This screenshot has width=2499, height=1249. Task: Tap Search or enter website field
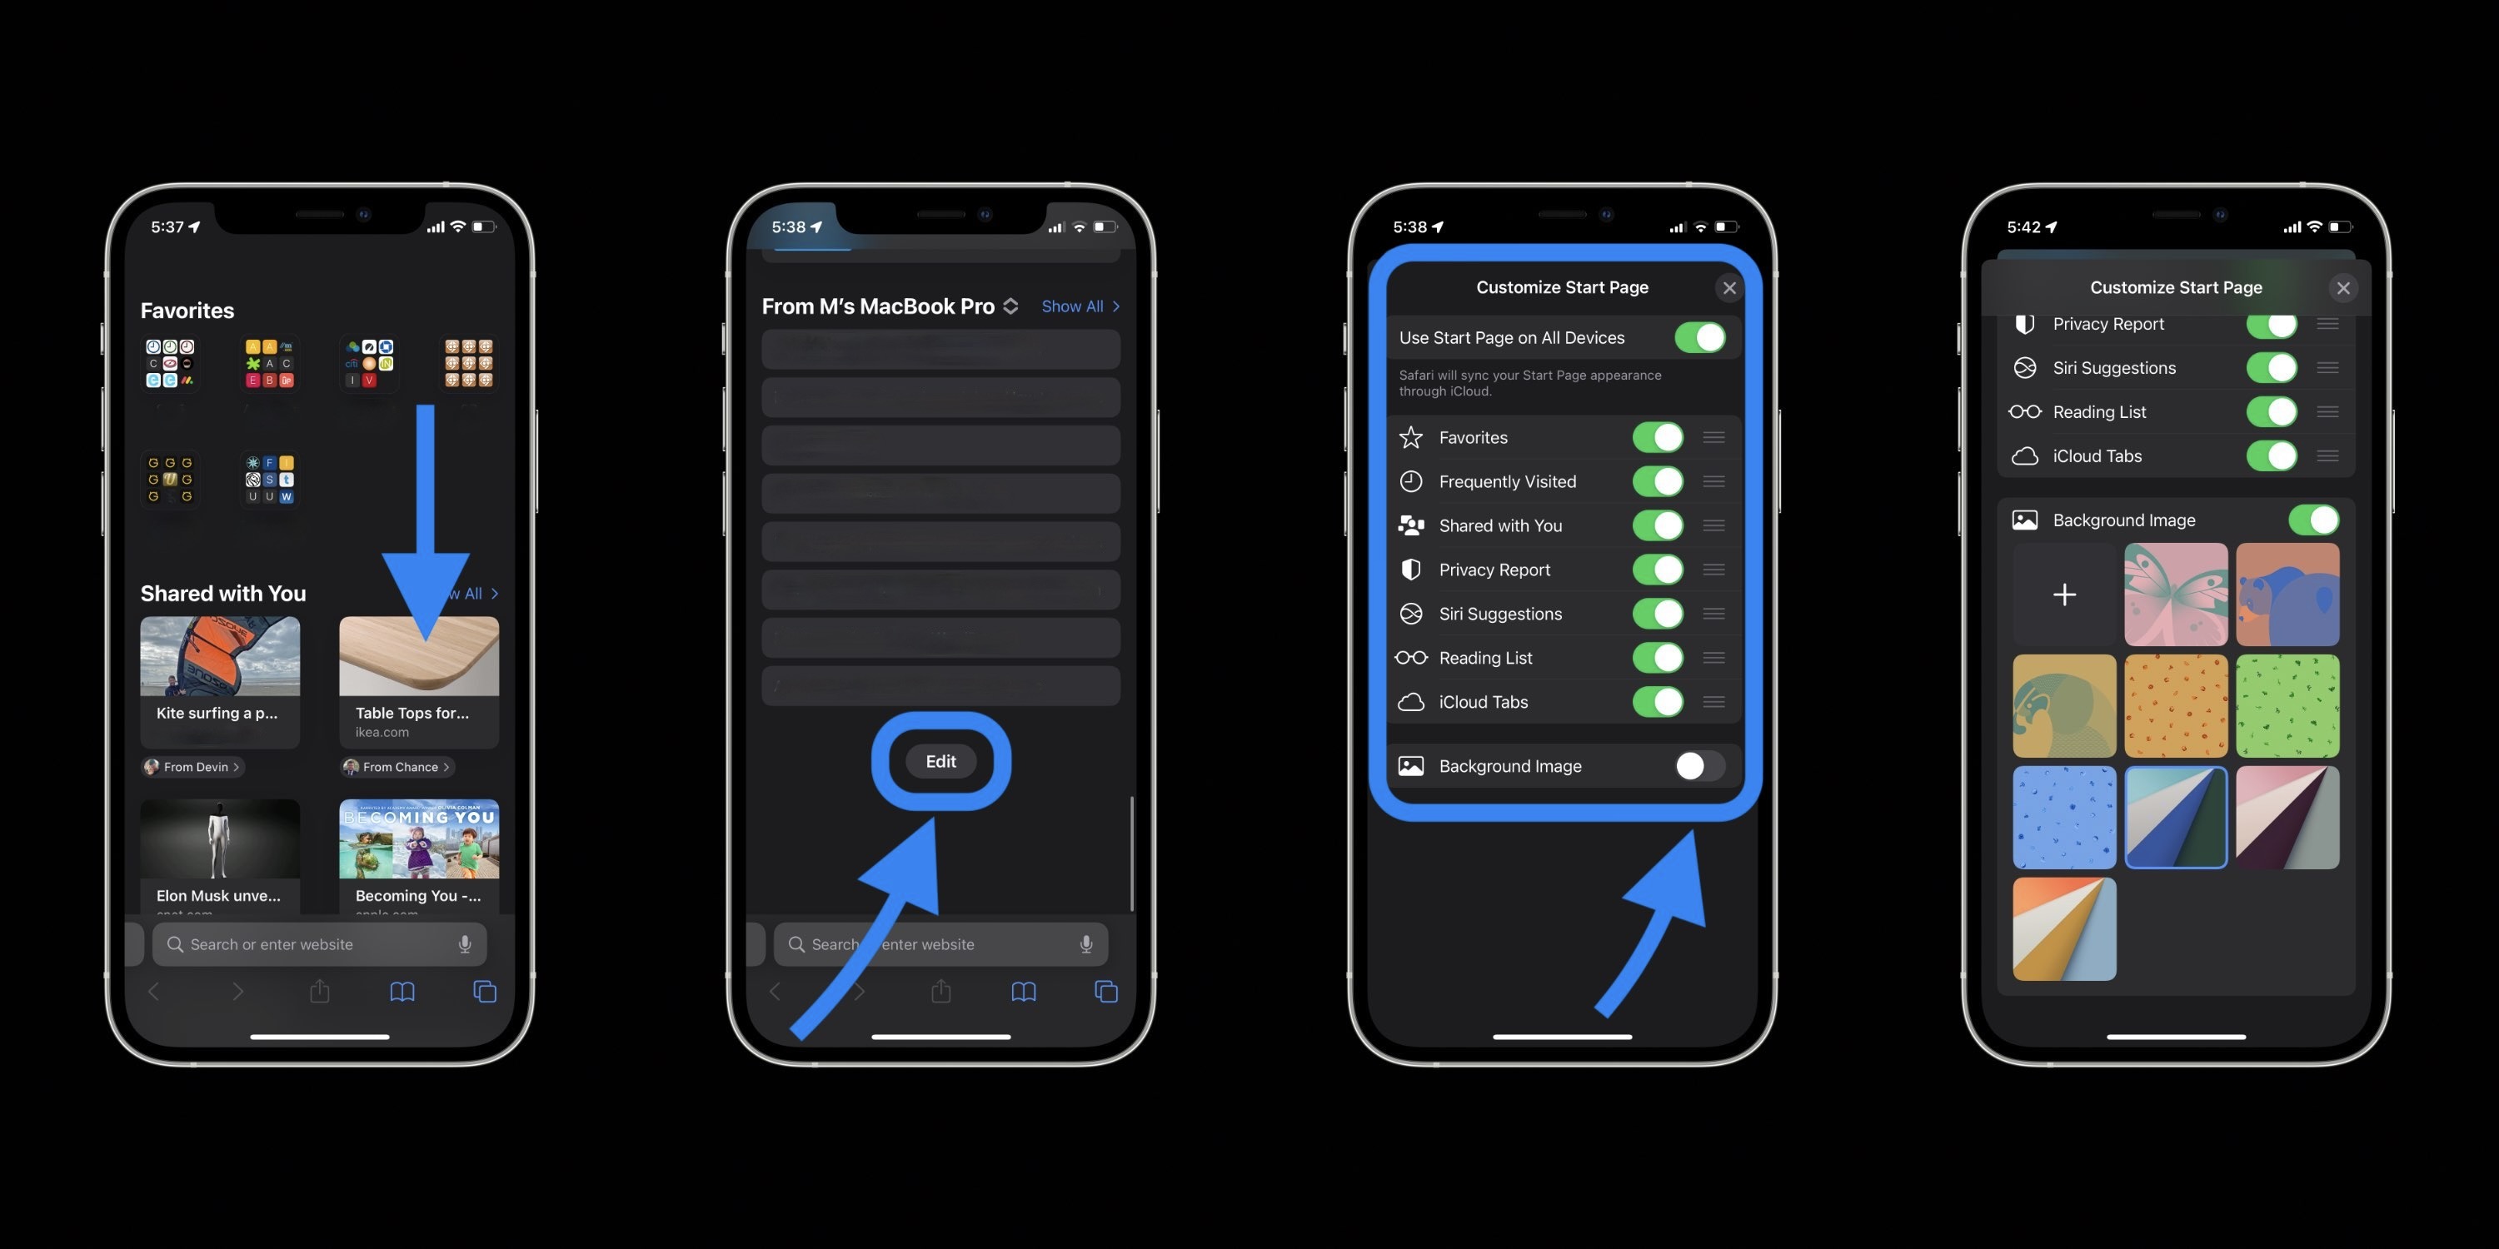[316, 943]
